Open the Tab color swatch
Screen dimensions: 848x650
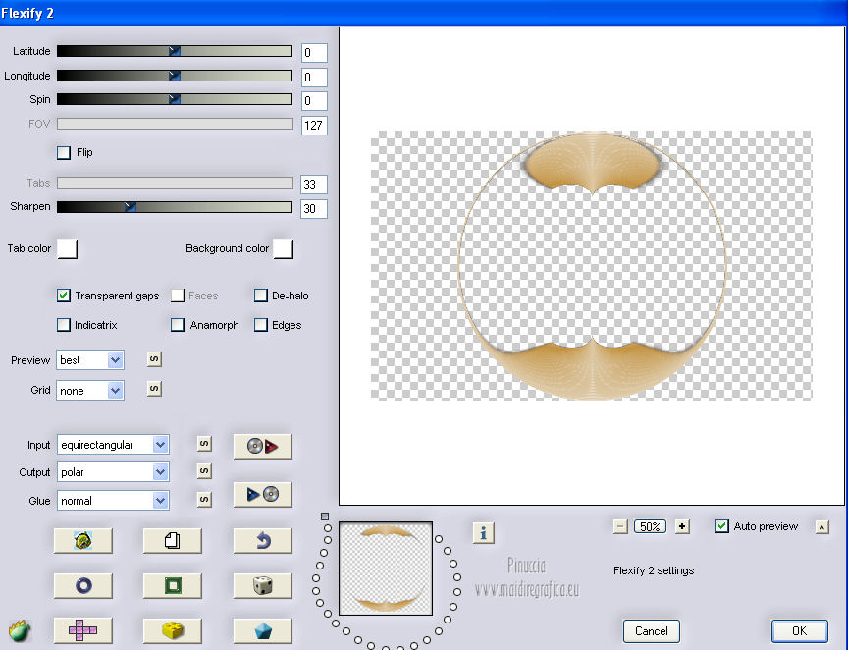point(67,249)
